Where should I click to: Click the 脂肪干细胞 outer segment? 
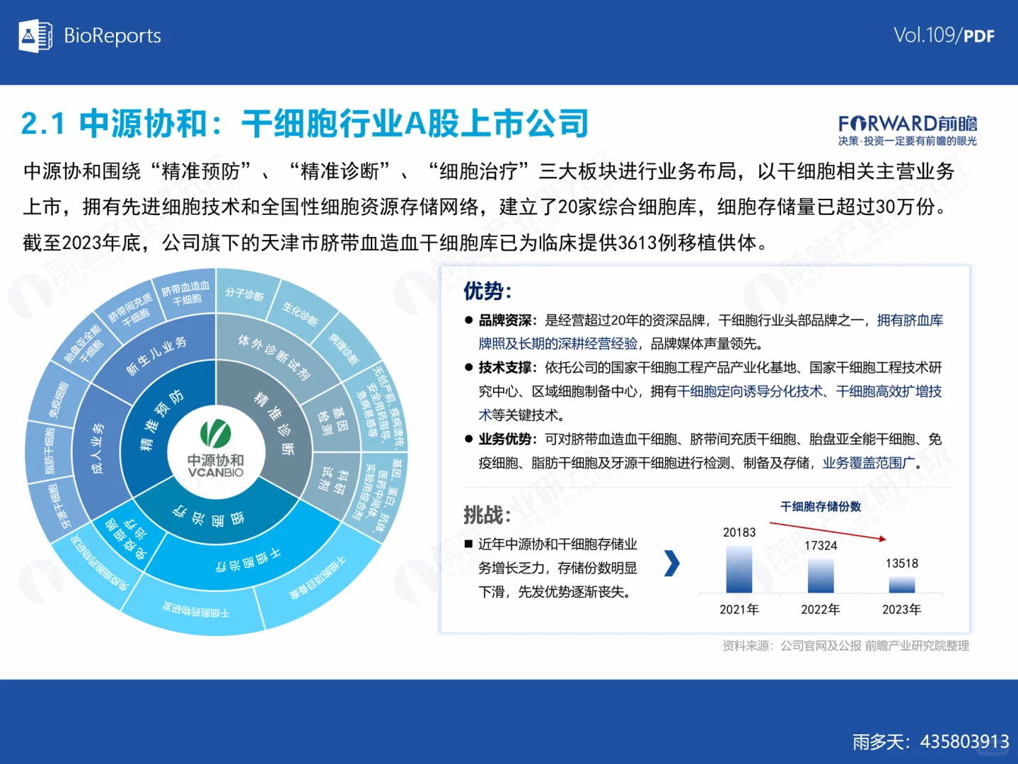(x=49, y=453)
